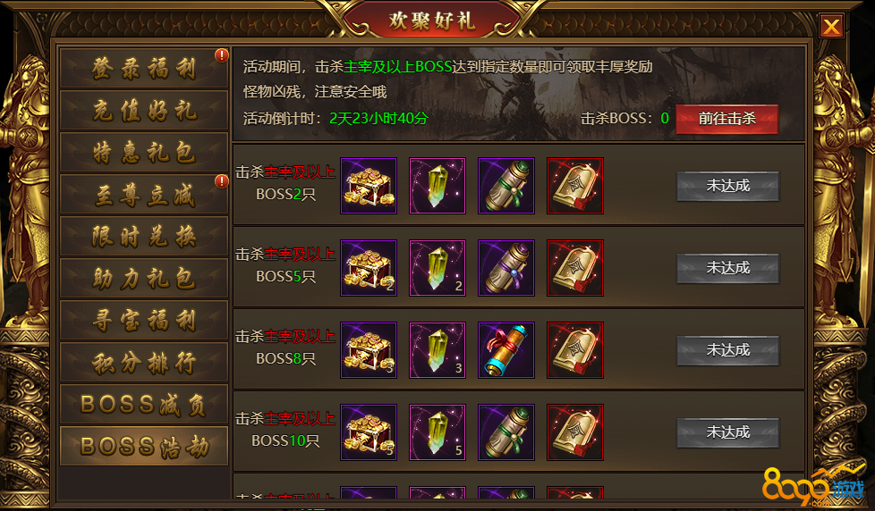Select yellow crystal reward in BOSS5只 row
The height and width of the screenshot is (511, 875).
(437, 268)
